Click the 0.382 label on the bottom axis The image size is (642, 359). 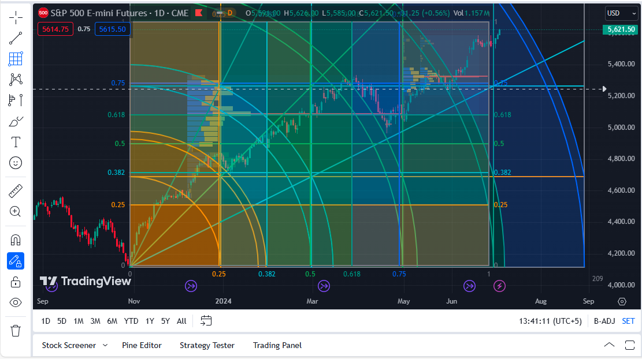coord(267,274)
